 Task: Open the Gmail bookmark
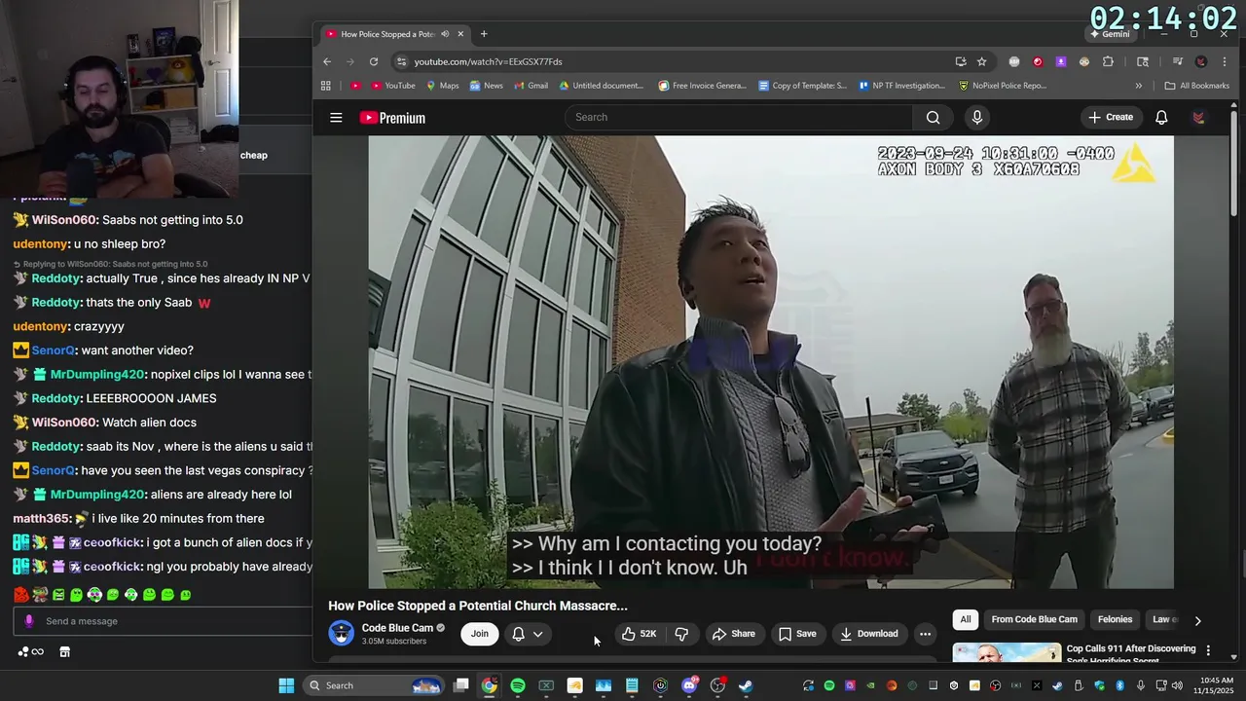point(531,86)
